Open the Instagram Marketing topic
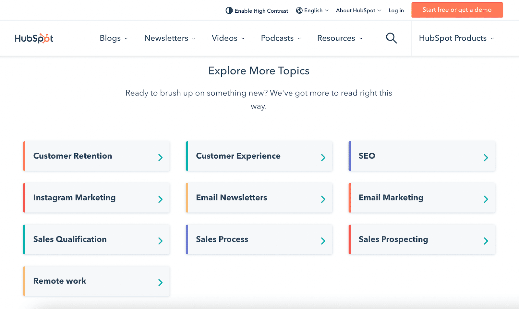Screen dimensions: 519x309 (96, 198)
